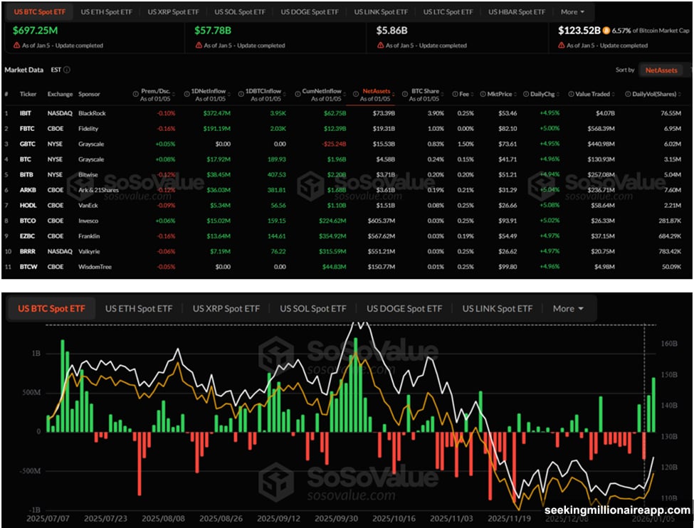Click the warning icon under $697.25M
This screenshot has height=528, width=694.
coord(16,43)
